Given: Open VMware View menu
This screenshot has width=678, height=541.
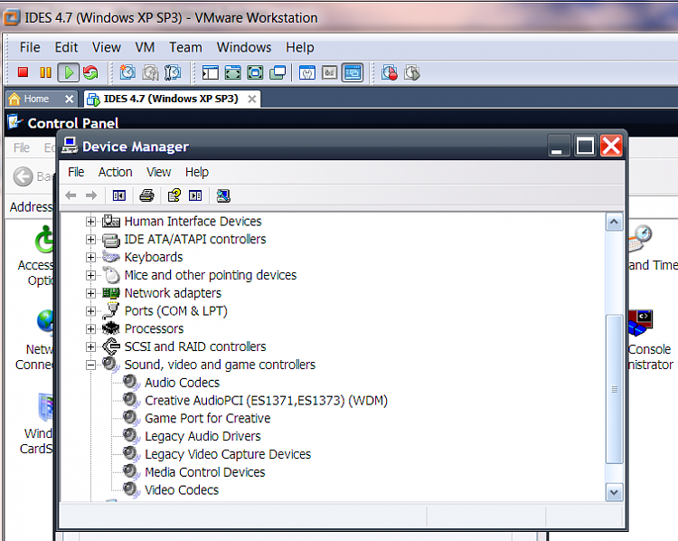Looking at the screenshot, I should pos(107,47).
